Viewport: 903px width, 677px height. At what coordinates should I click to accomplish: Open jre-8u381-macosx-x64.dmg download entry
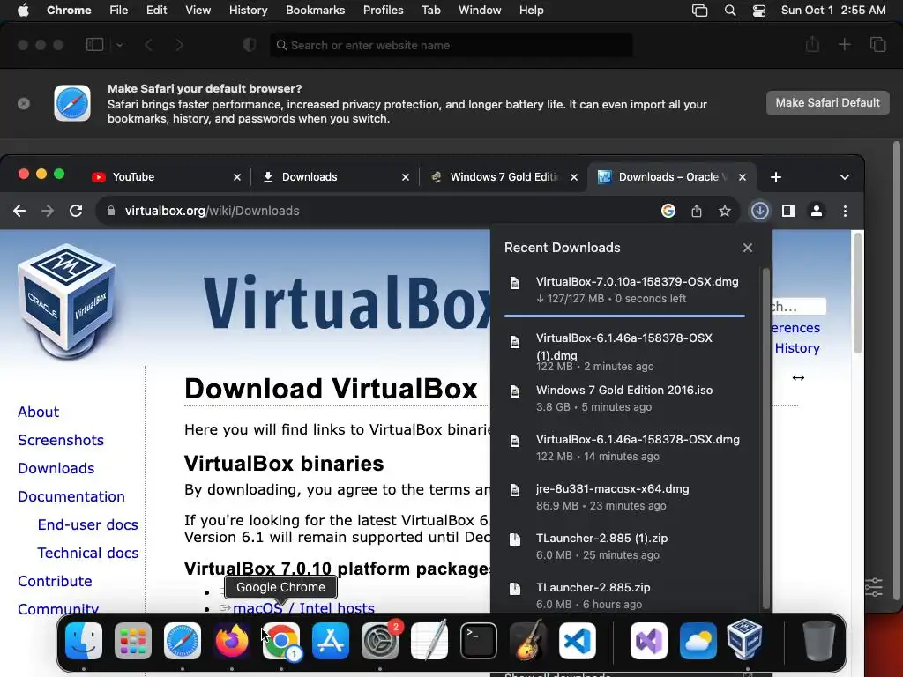(625, 497)
